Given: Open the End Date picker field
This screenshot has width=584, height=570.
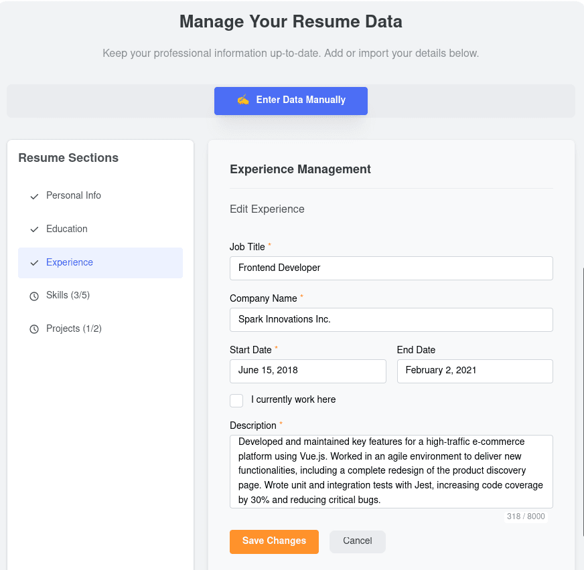Looking at the screenshot, I should 474,371.
